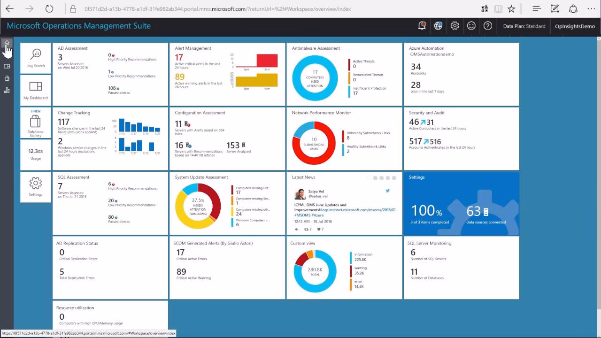Click Microsoft Operations Management Suite title
Viewport: 601px width, 338px height.
tap(78, 26)
